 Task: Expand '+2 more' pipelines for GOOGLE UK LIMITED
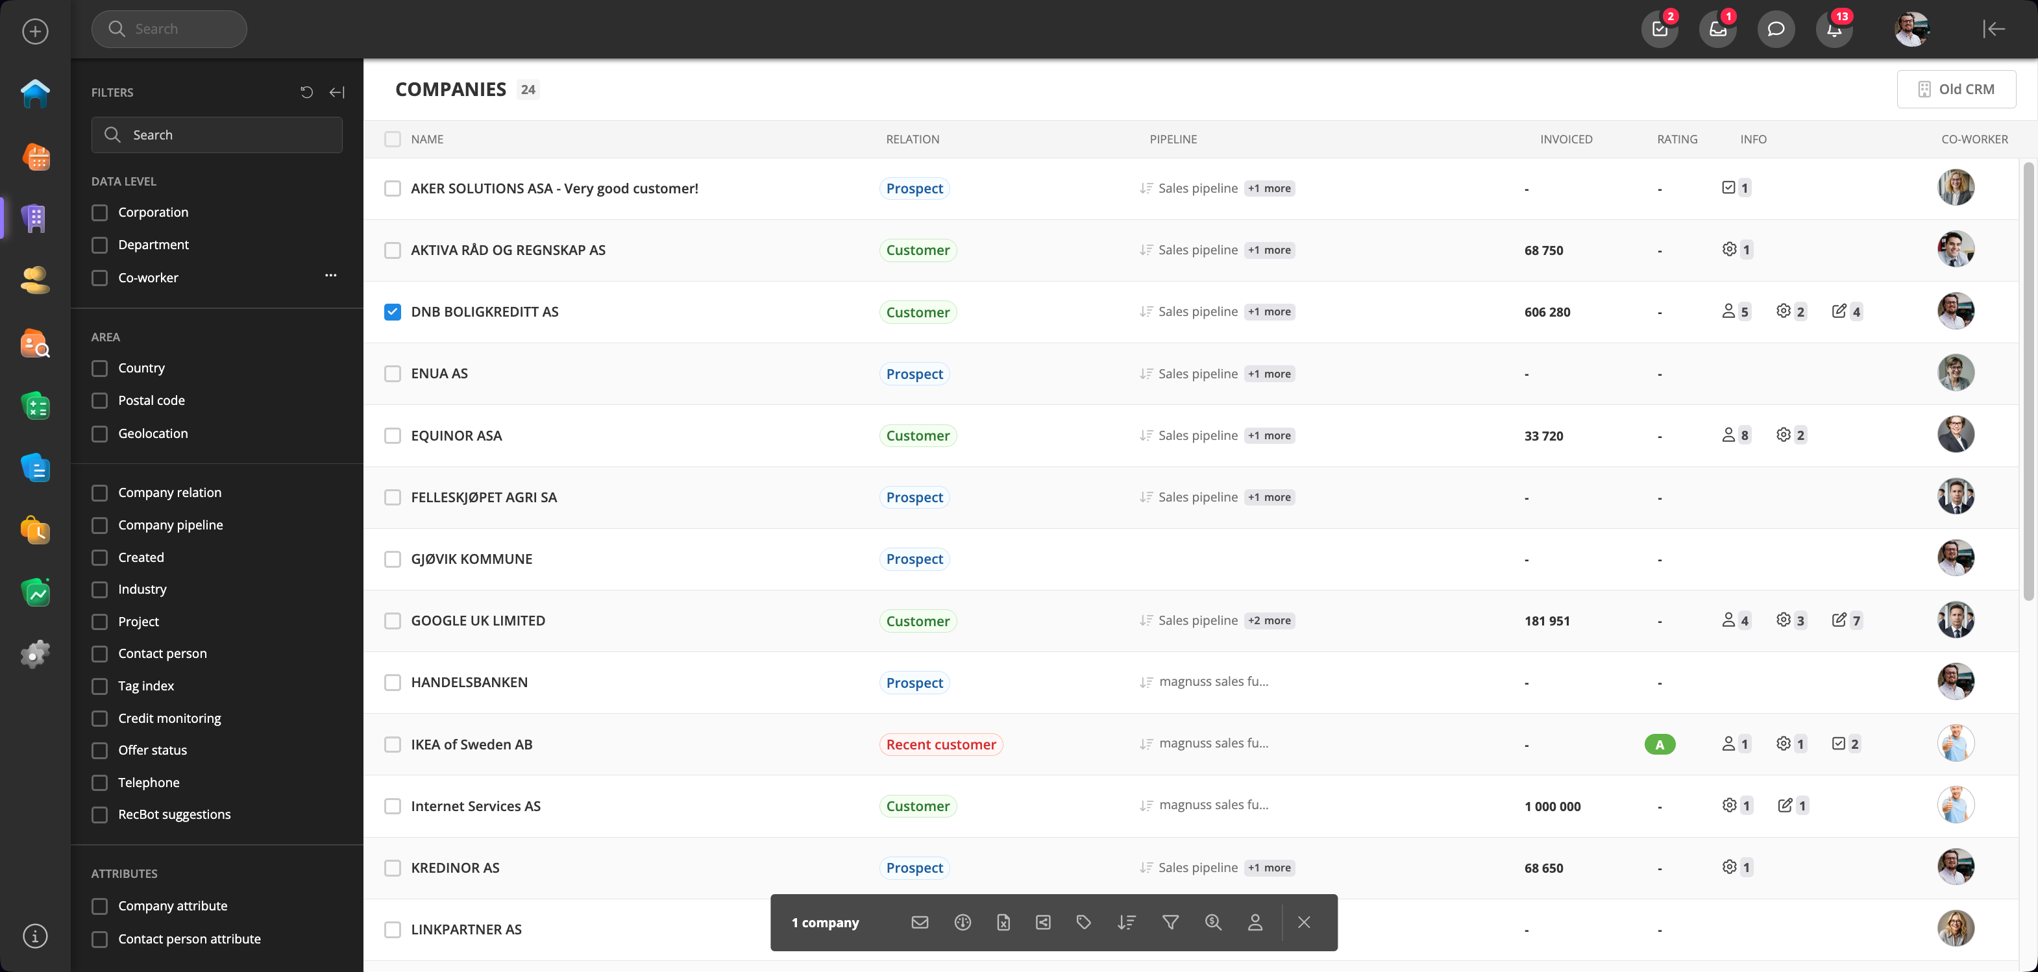point(1269,621)
